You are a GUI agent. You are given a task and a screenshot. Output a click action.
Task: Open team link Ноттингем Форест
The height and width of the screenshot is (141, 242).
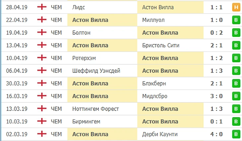click(95, 109)
